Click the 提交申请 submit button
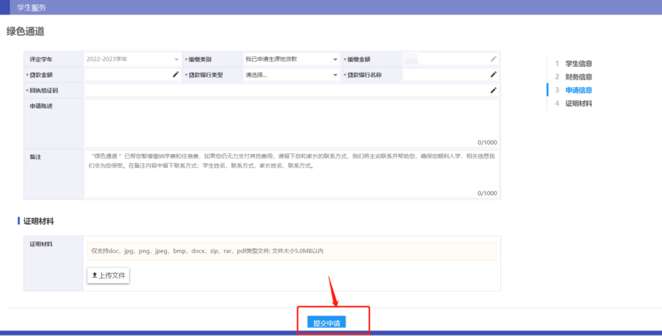Screen dimensions: 662x336 (x=326, y=323)
